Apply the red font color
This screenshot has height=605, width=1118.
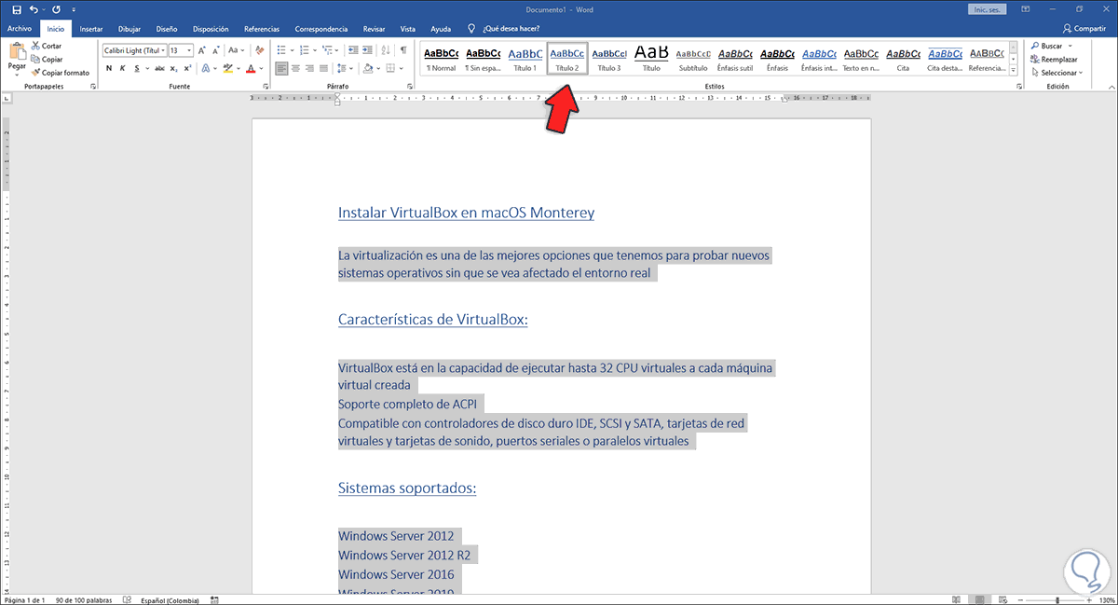(x=252, y=68)
